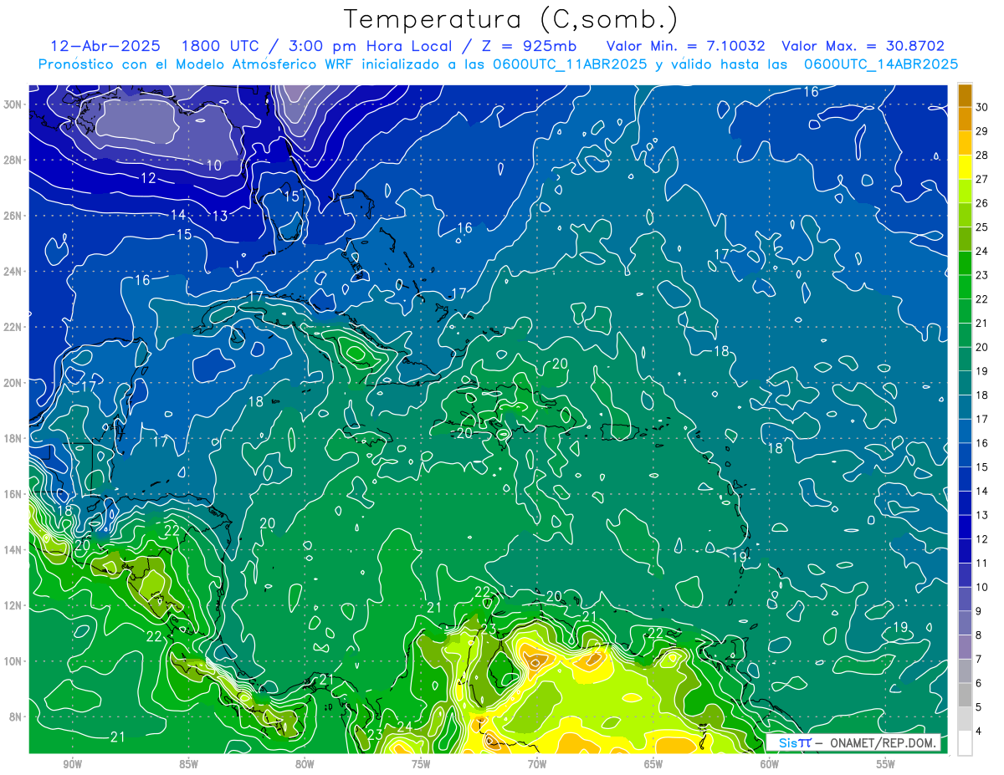1004x775 pixels.
Task: Click the color scale label 4
Action: (x=979, y=731)
